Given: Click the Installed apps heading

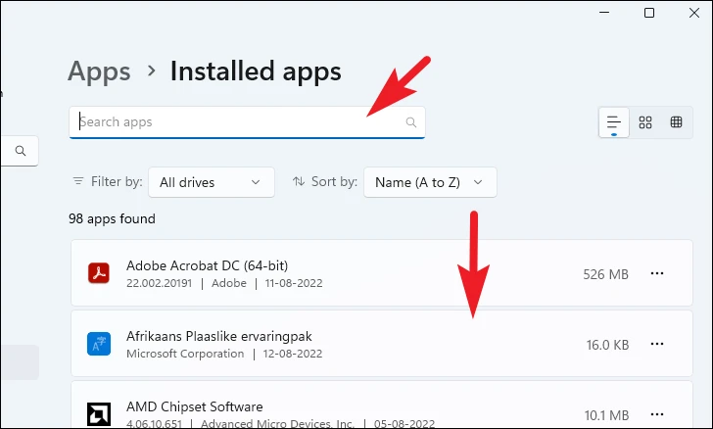Looking at the screenshot, I should [256, 71].
